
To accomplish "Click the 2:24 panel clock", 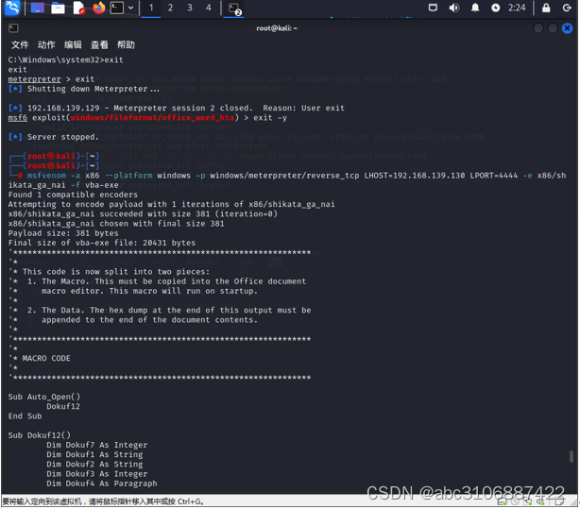I will (517, 8).
